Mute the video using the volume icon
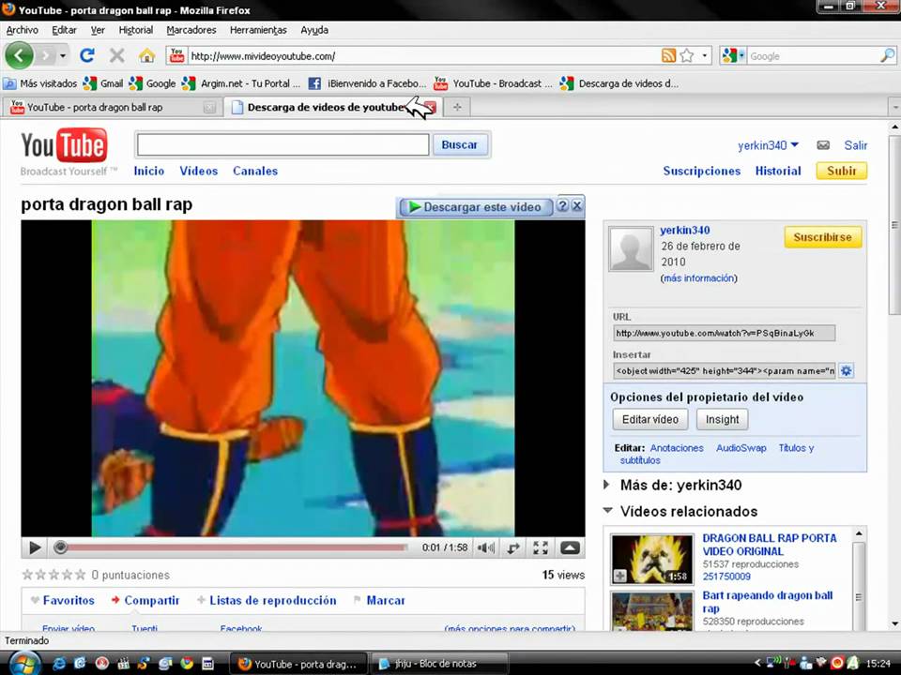 point(485,548)
